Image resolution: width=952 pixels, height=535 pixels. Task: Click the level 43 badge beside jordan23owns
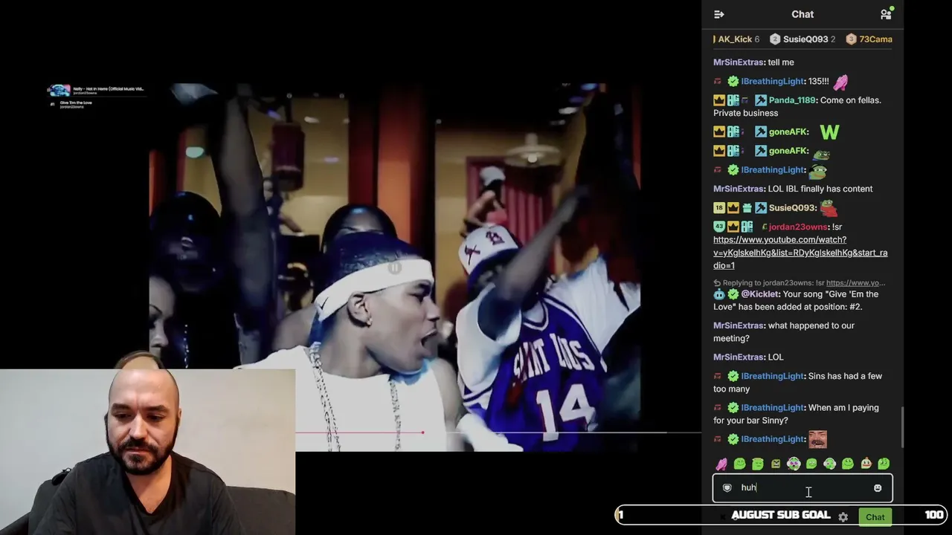pos(719,227)
